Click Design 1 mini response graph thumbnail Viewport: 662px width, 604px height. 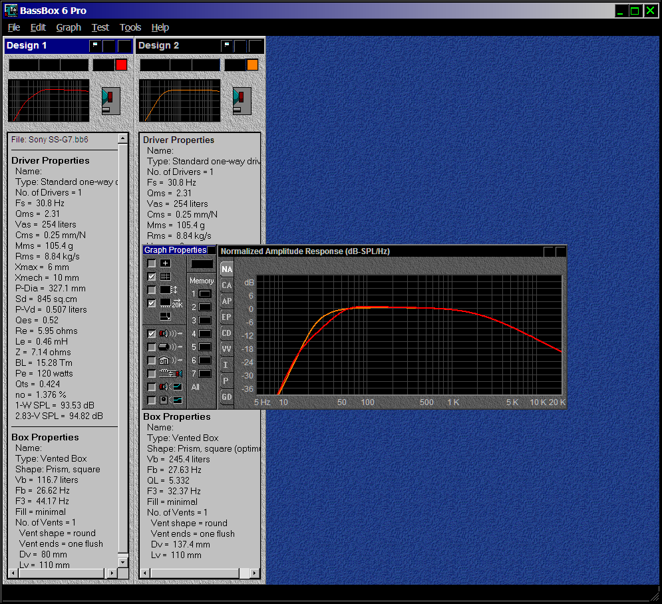coord(49,100)
